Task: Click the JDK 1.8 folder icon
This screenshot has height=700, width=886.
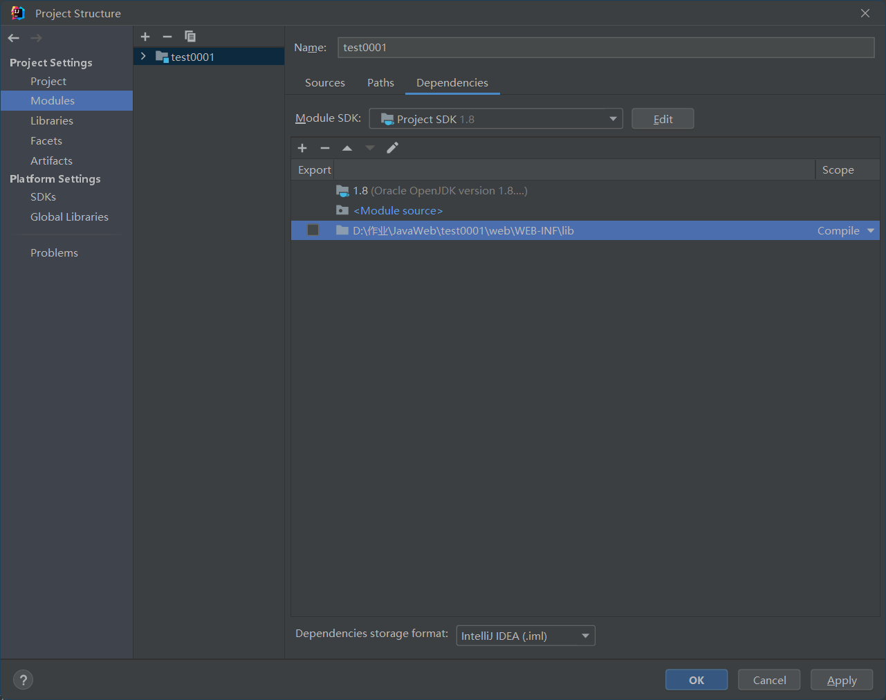Action: coord(342,191)
